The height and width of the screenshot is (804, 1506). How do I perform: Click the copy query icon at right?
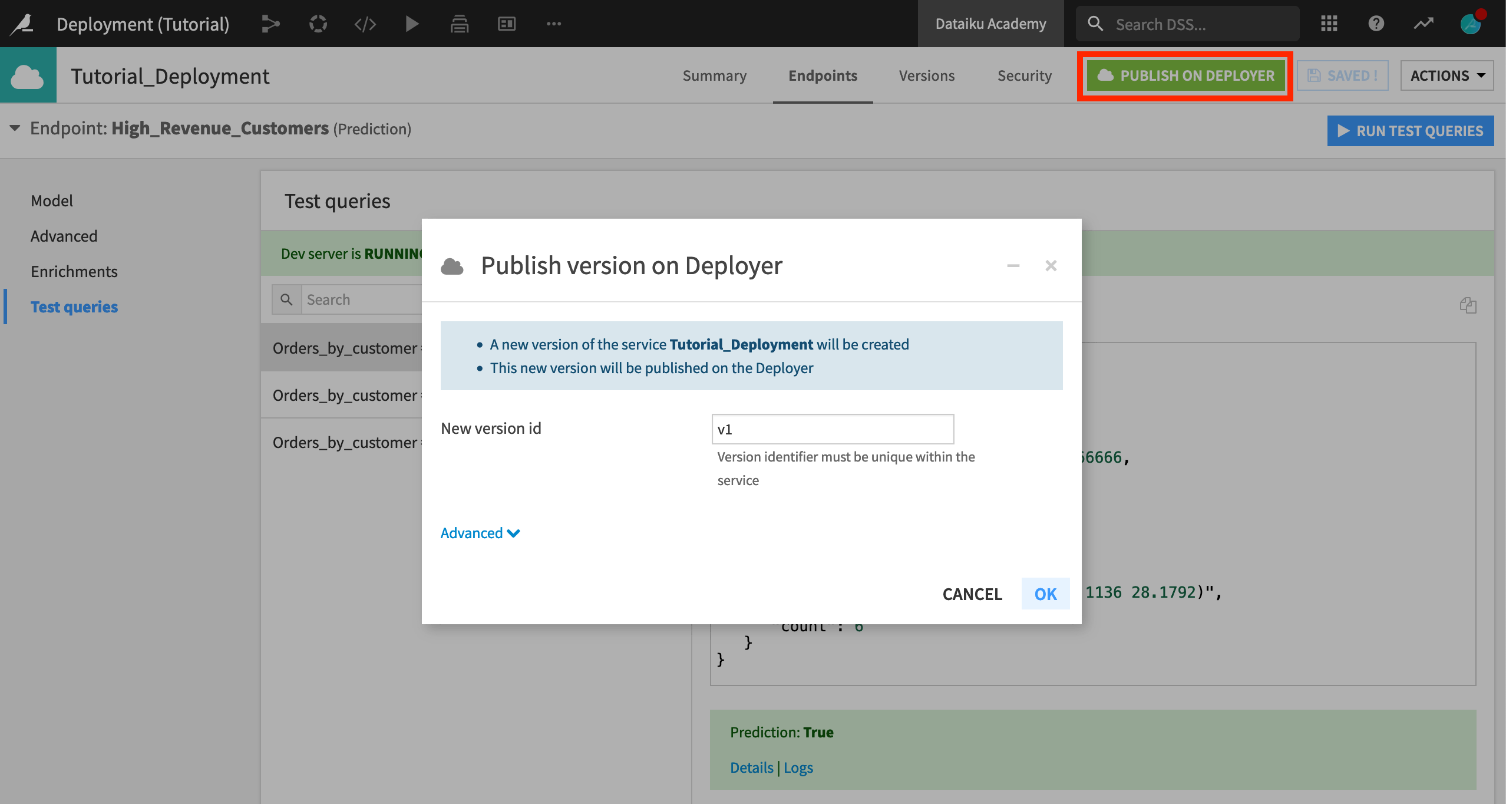pos(1468,305)
